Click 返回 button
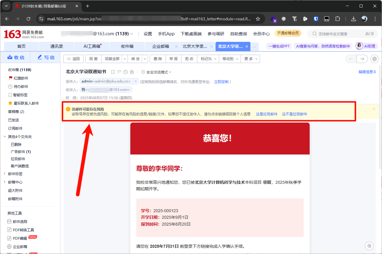Viewport: 382px width, 254px height. 74,59
